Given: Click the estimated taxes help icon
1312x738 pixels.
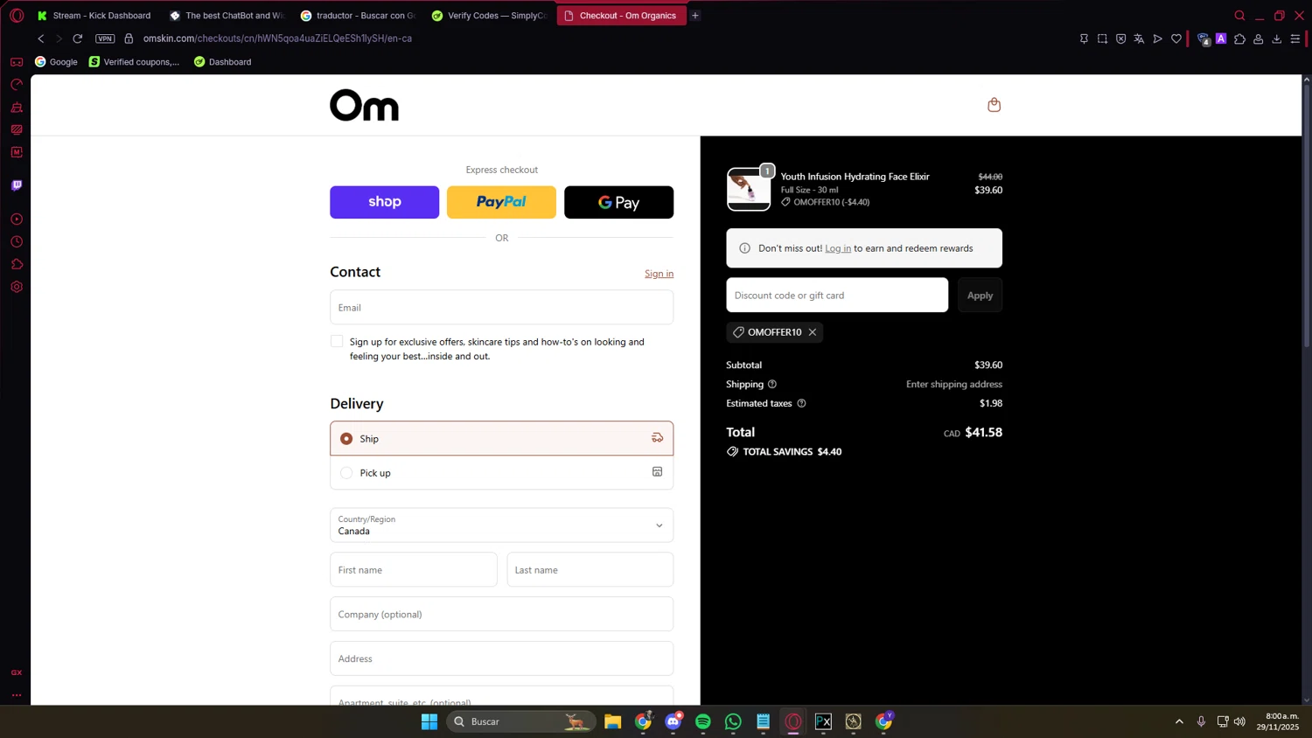Looking at the screenshot, I should [x=801, y=403].
